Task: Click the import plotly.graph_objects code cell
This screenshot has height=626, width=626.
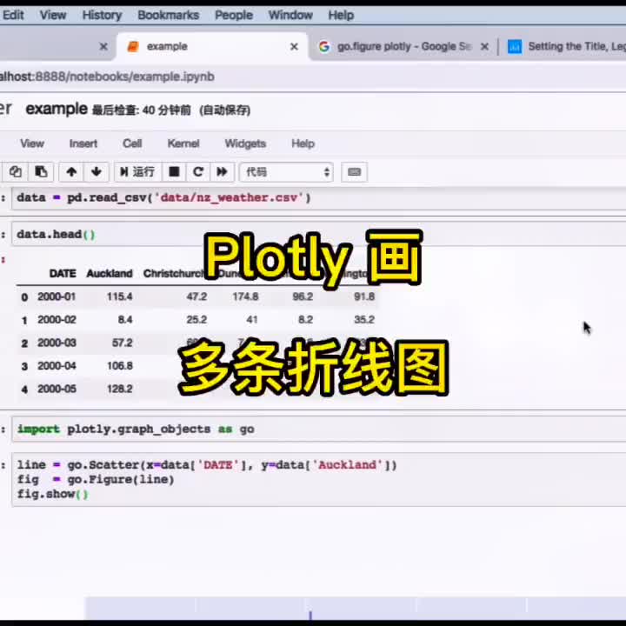Action: (318, 430)
